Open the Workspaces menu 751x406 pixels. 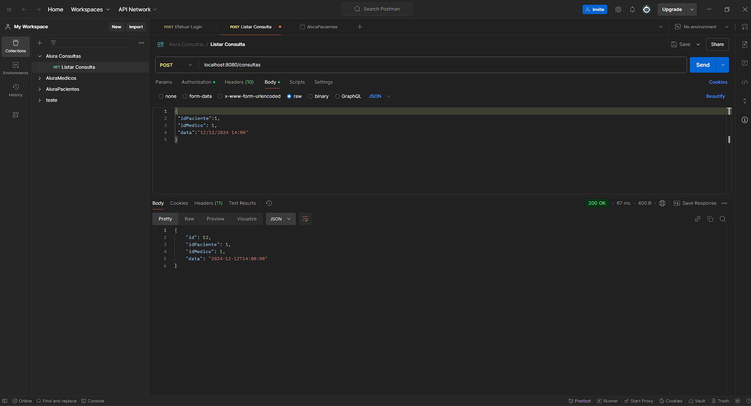[x=90, y=9]
